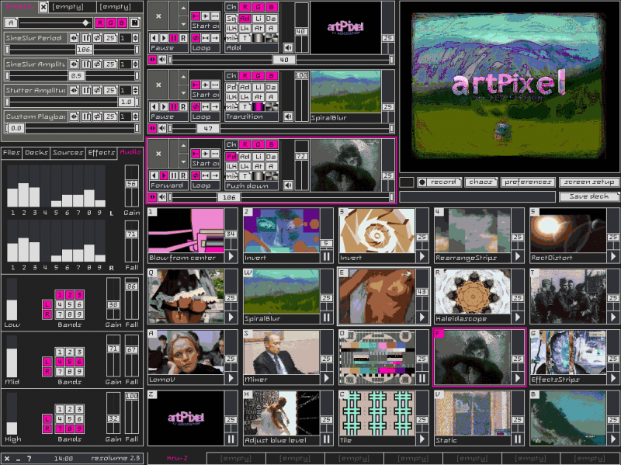This screenshot has height=465, width=621.
Task: Toggle the R channel of TimeSlider effect
Action: (100, 23)
